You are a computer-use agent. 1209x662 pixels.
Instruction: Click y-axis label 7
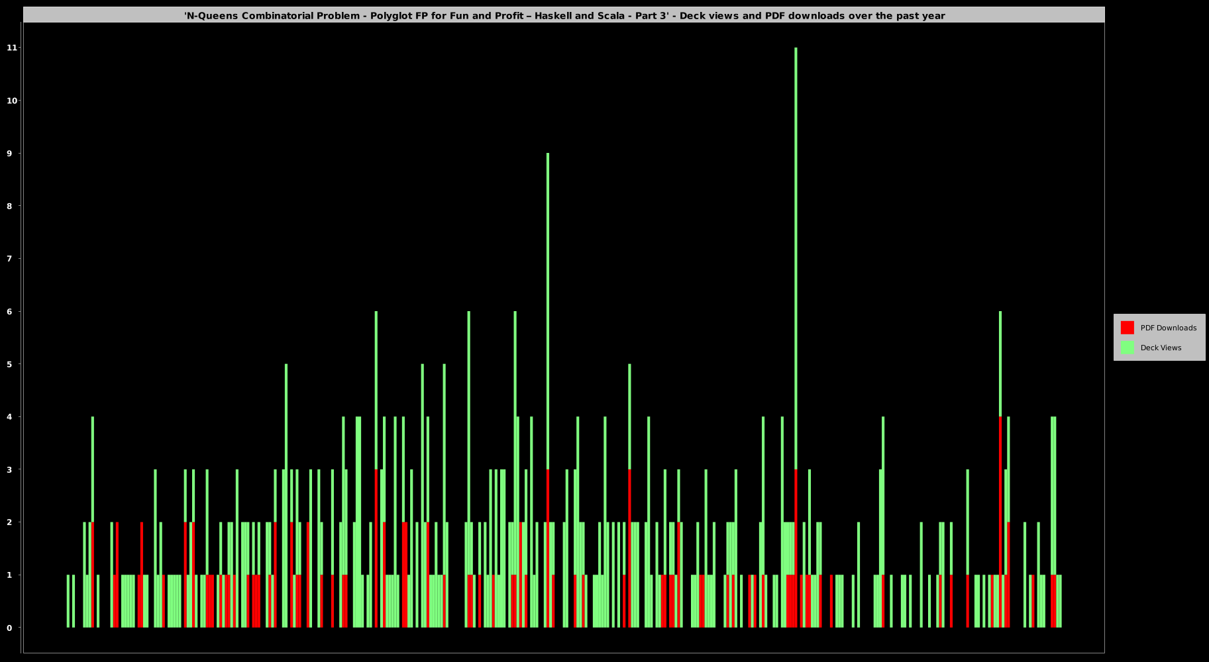point(9,258)
